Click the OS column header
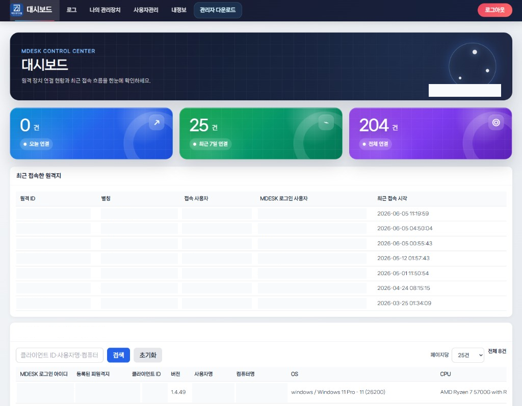The width and height of the screenshot is (522, 406). (x=294, y=374)
